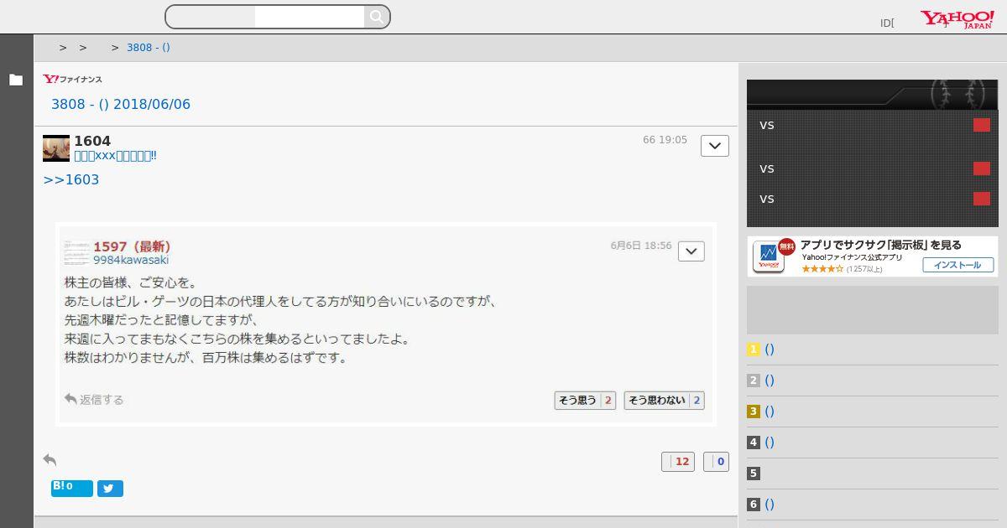Screen dimensions: 1007x528
Task: Click the magnifying glass search icon
Action: coord(377,17)
